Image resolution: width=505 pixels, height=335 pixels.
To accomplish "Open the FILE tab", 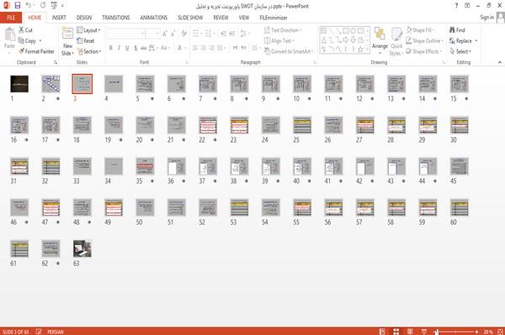I will (x=11, y=18).
